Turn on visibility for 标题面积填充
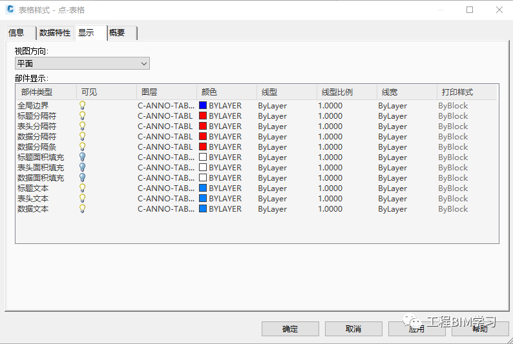Viewport: 513px width, 344px height. tap(83, 157)
